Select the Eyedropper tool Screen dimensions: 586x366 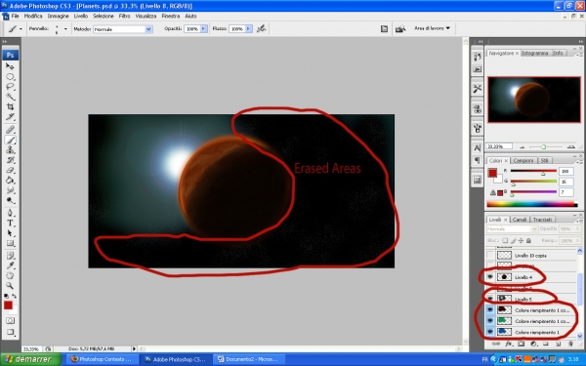pyautogui.click(x=10, y=265)
